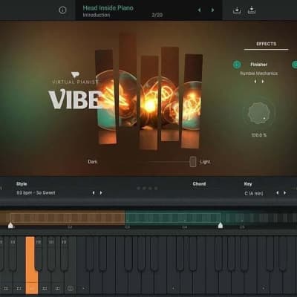Click the Dark/Light character slider handle

[193, 162]
